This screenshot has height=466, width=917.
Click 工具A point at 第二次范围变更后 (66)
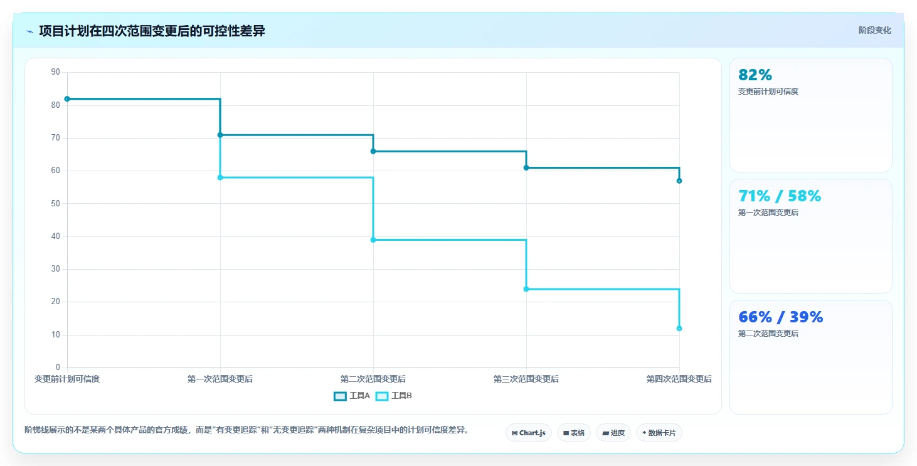point(373,151)
